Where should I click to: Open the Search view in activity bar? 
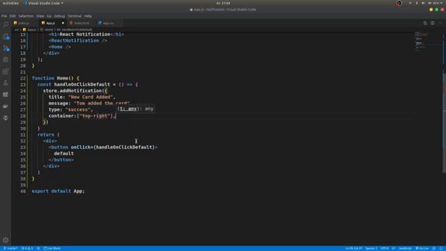(x=6, y=25)
